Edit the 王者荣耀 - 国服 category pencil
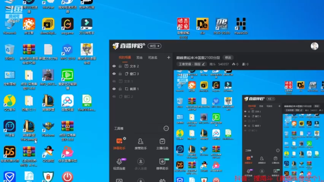 coord(203,64)
